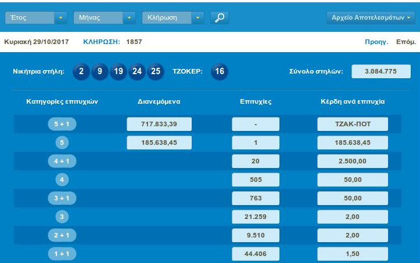Click the Διανεμόμενα column header
Image resolution: width=420 pixels, height=263 pixels.
pyautogui.click(x=159, y=101)
